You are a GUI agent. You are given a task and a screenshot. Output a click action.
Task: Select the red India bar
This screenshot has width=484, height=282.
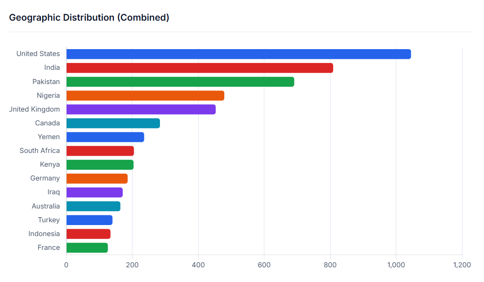[199, 68]
